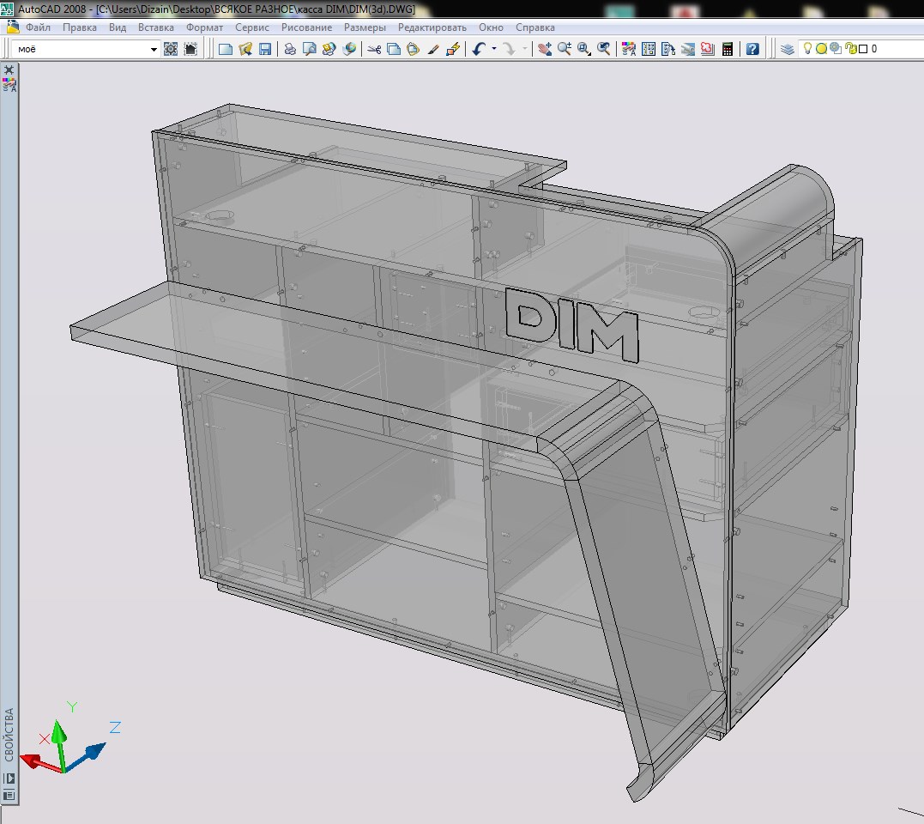This screenshot has width=924, height=824.
Task: Open the Рисование menu
Action: coord(306,27)
